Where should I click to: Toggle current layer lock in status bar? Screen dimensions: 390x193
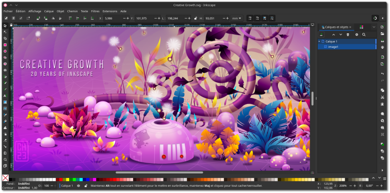click(85, 186)
